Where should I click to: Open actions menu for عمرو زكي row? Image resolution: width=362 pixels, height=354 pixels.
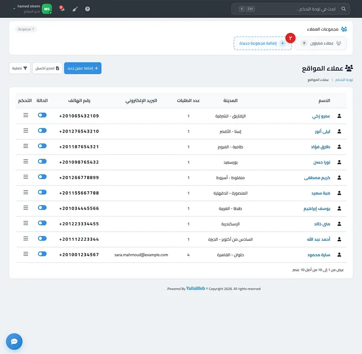[x=25, y=115]
